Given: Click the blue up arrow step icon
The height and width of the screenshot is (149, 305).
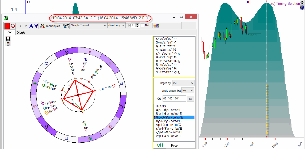Looking at the screenshot, I should tap(31, 26).
